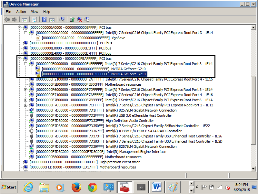Click the F7D00000 network adapter device icon

(x=31, y=110)
